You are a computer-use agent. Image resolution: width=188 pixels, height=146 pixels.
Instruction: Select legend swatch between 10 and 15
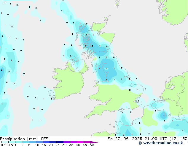point(39,142)
